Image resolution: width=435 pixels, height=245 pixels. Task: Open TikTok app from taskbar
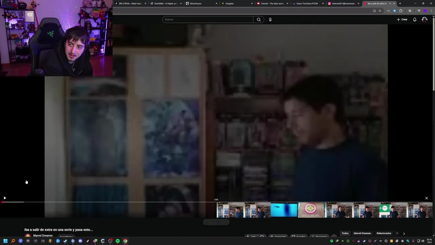click(88, 241)
